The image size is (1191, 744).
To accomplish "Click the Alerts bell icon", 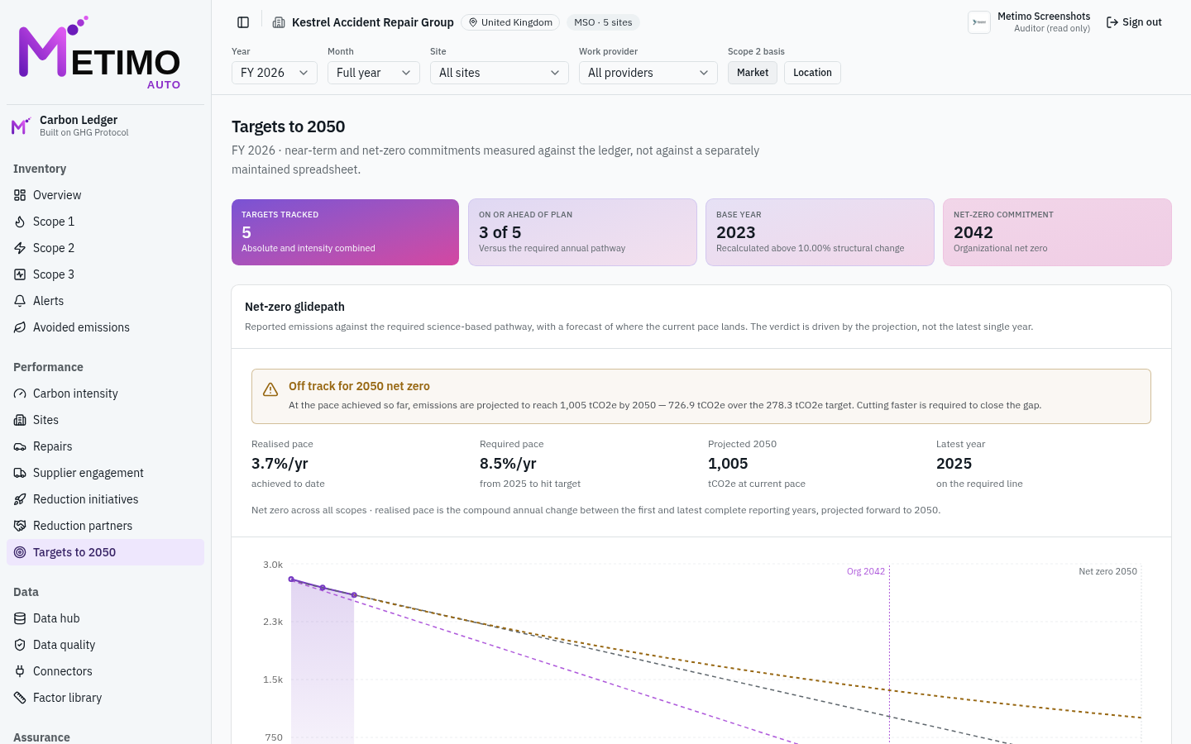I will [x=20, y=301].
